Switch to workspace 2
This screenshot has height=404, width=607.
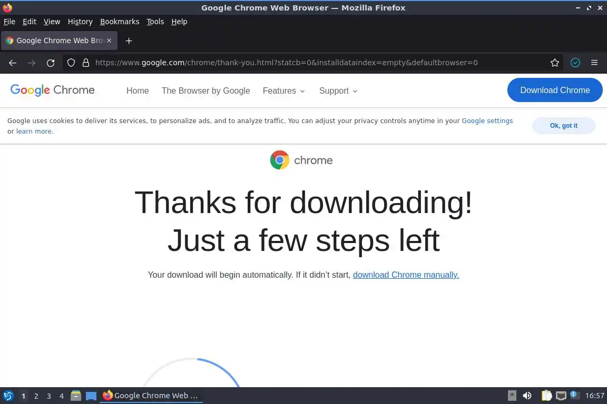36,396
